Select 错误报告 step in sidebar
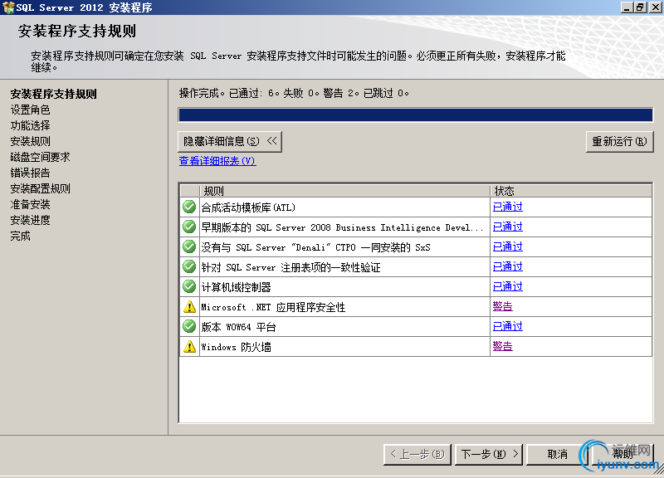664x478 pixels. pos(30,173)
